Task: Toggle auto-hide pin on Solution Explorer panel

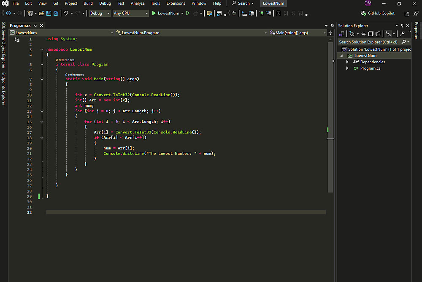Action: (402, 26)
